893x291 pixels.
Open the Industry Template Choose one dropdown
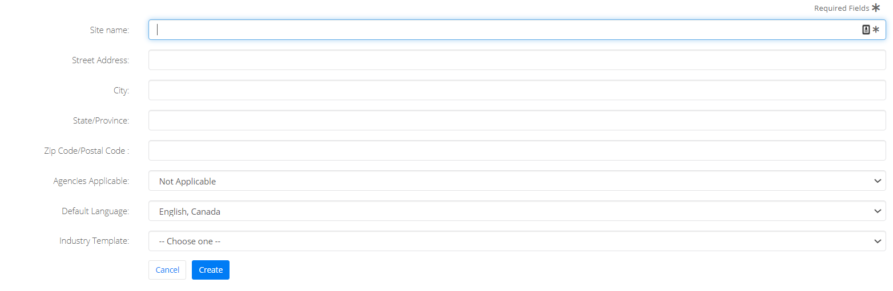click(517, 241)
